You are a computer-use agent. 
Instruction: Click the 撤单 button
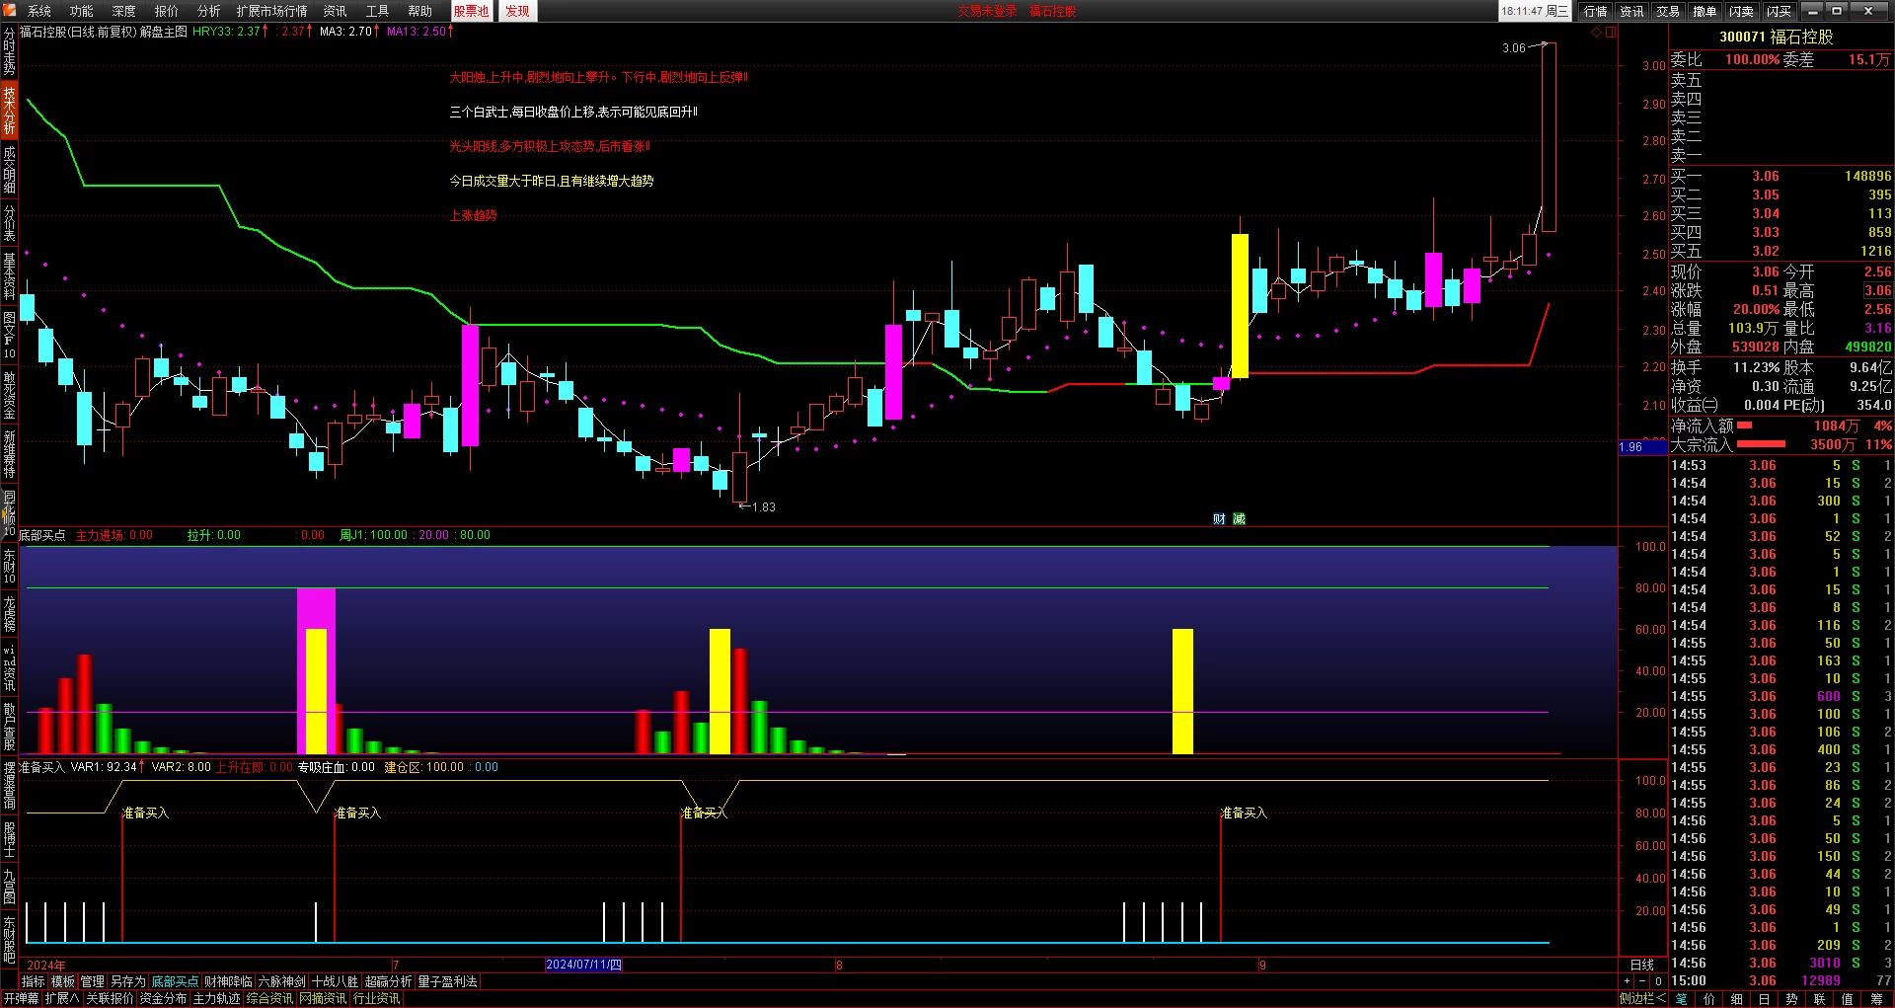point(1705,11)
